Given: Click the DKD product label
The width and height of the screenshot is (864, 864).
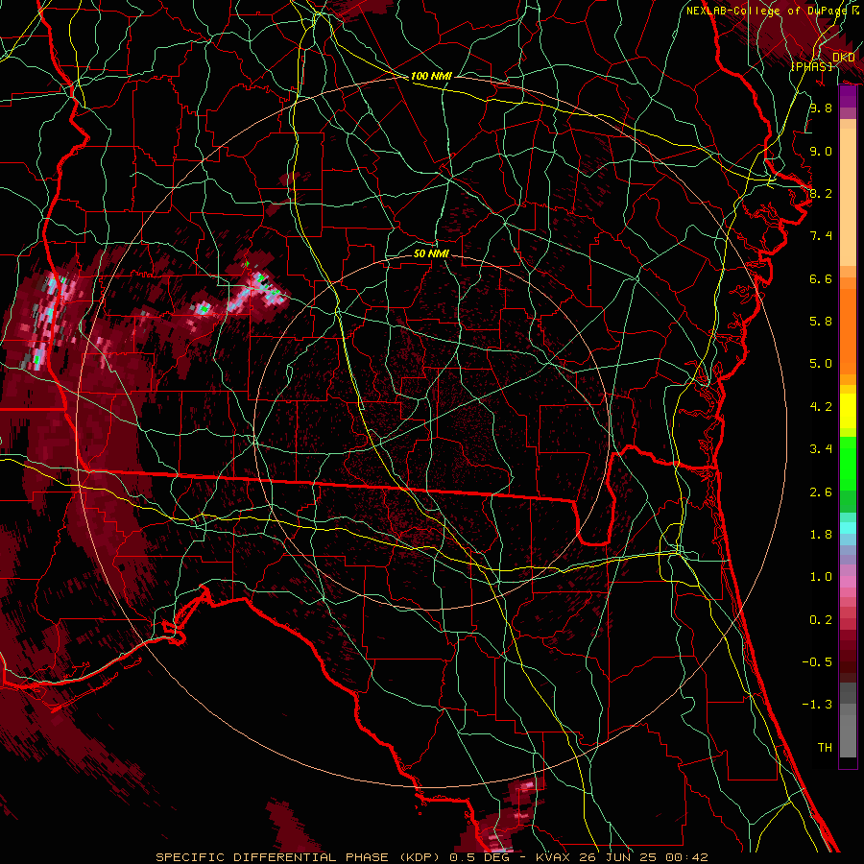Looking at the screenshot, I should [844, 58].
